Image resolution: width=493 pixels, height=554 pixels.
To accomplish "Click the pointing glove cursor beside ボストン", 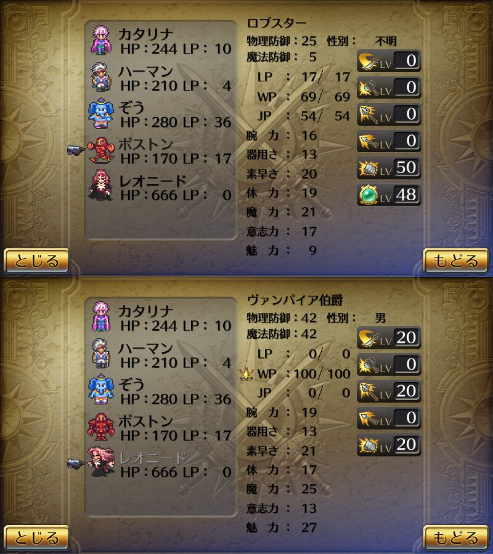I will (x=76, y=150).
